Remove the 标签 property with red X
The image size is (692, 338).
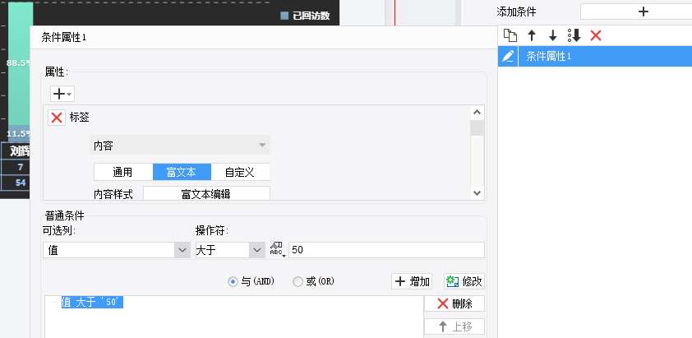tap(57, 118)
